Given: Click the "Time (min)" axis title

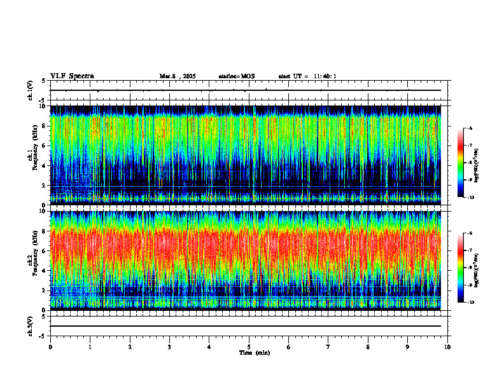Looking at the screenshot, I should 255,353.
